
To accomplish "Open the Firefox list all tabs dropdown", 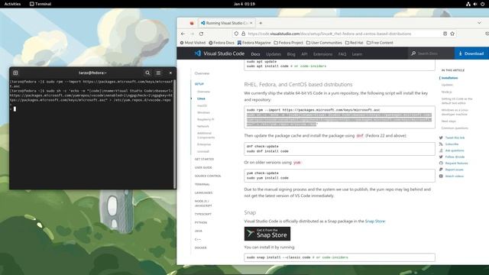I will click(479, 23).
